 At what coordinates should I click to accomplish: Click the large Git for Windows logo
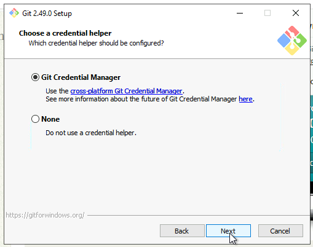coord(292,41)
